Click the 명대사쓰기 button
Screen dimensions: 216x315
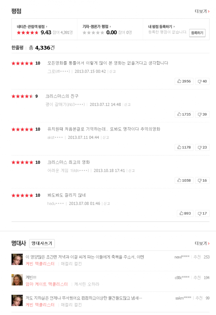(x=42, y=243)
